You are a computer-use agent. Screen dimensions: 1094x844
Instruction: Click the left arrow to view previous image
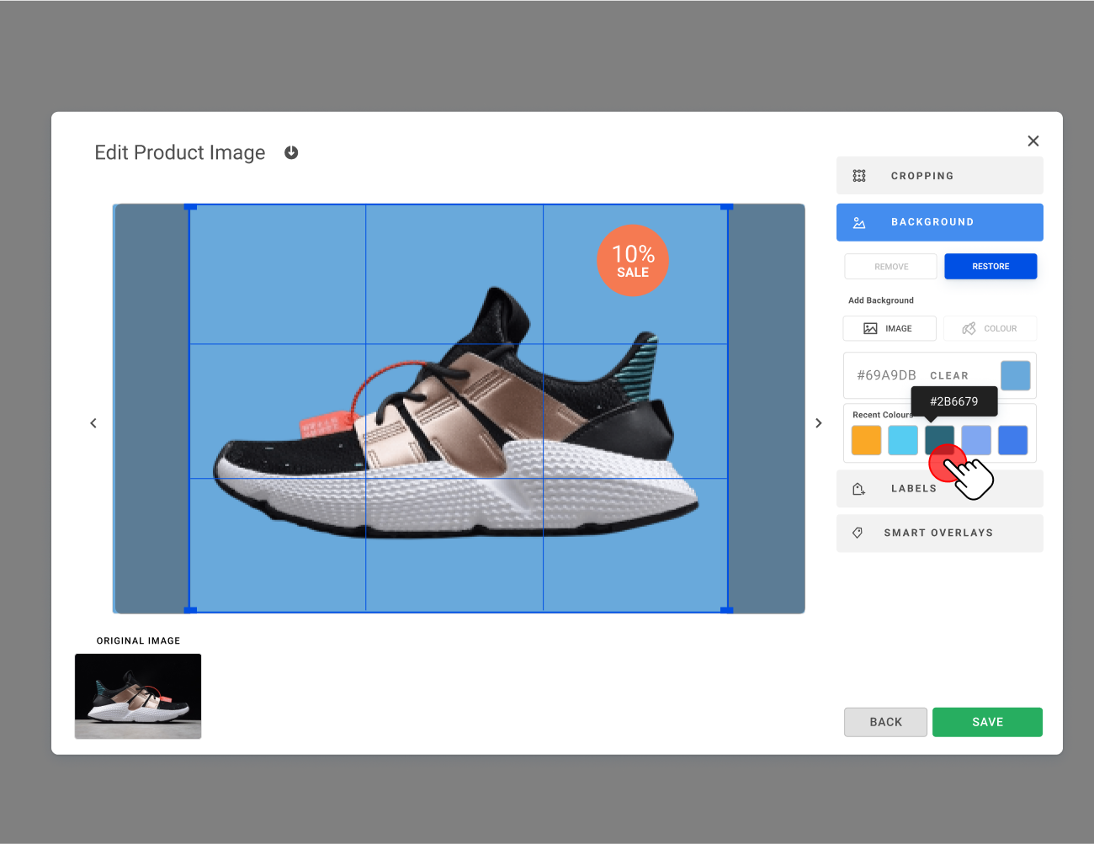[x=93, y=423]
